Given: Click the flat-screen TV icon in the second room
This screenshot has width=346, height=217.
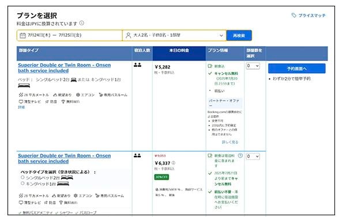Looking at the screenshot, I should (21, 203).
